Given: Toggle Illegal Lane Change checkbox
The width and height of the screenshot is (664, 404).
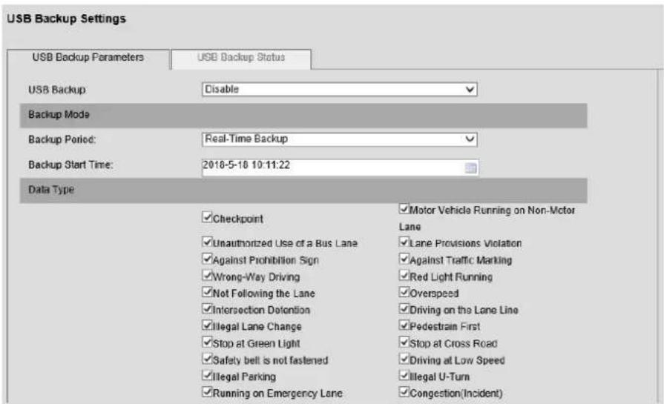Looking at the screenshot, I should tap(207, 325).
